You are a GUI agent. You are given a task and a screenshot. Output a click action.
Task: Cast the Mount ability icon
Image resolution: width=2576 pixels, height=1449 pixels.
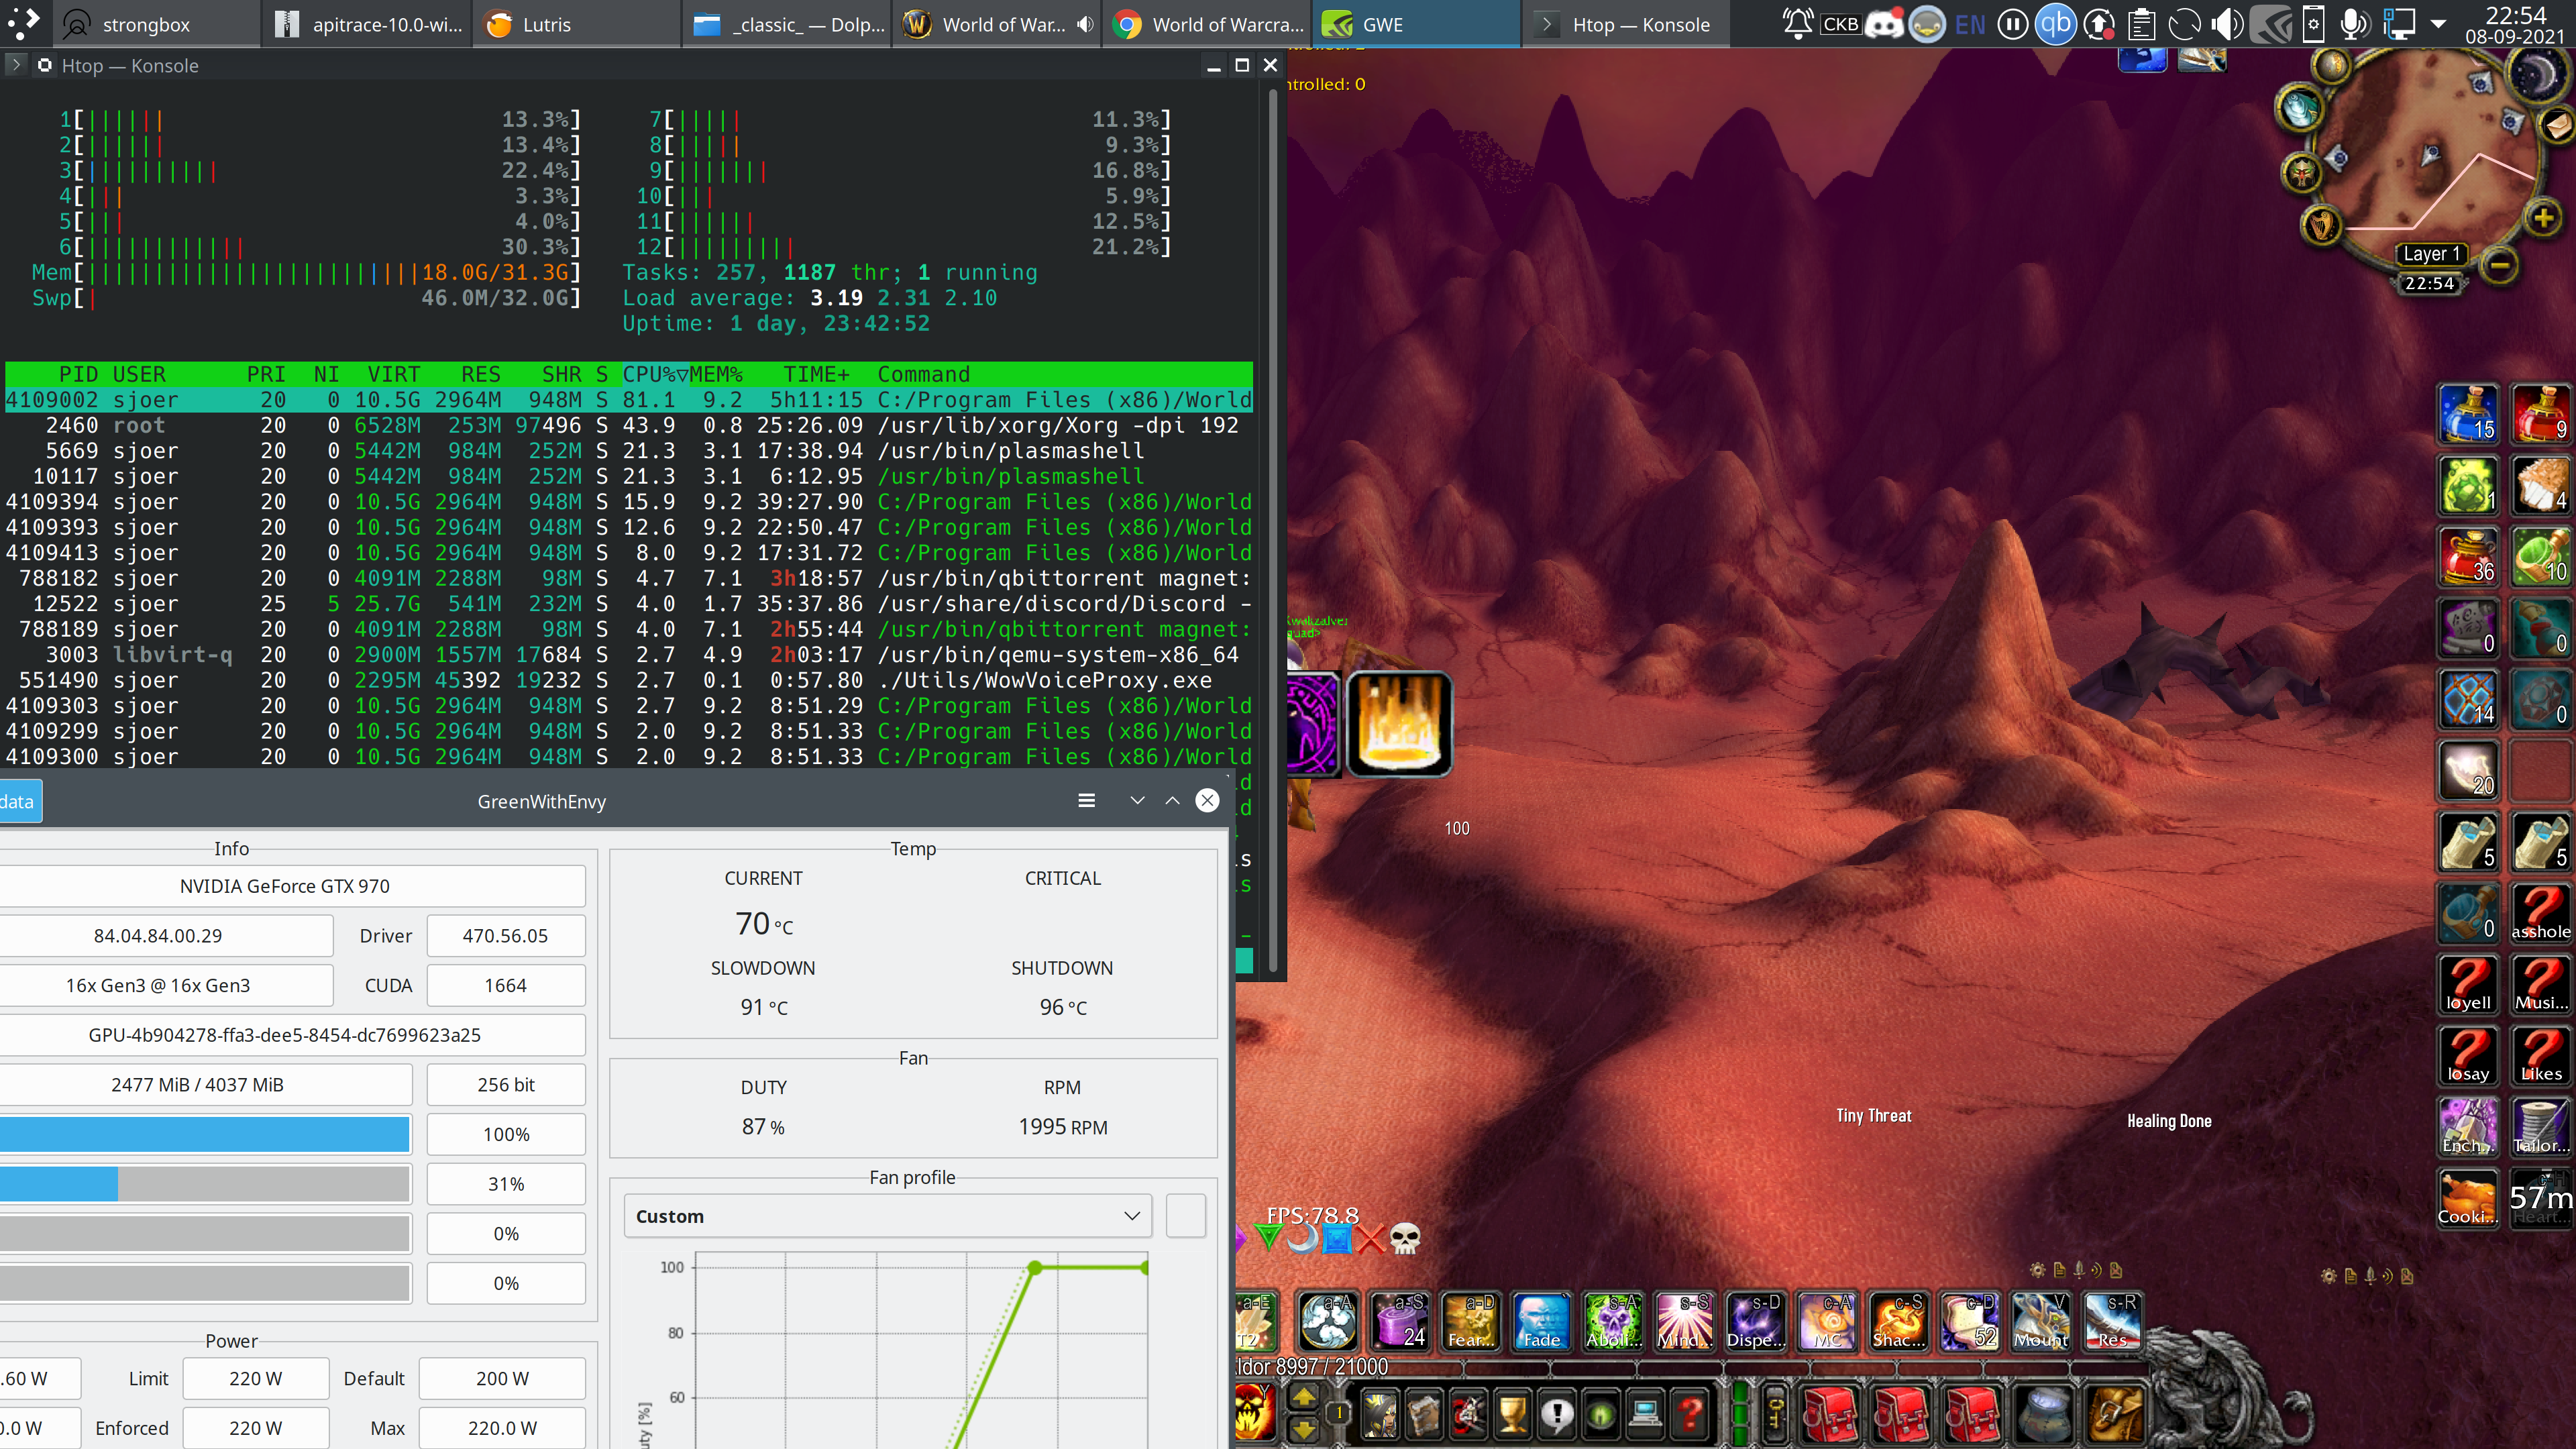[x=2041, y=1322]
